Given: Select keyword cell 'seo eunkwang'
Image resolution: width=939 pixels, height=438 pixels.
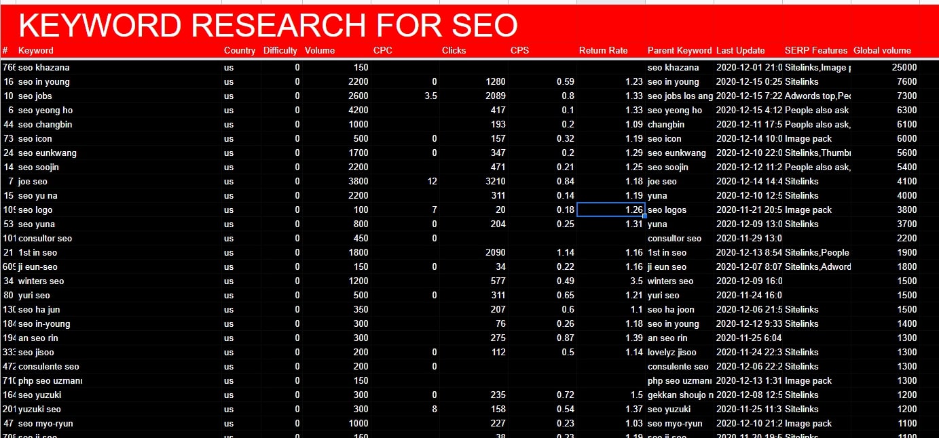Looking at the screenshot, I should 119,153.
